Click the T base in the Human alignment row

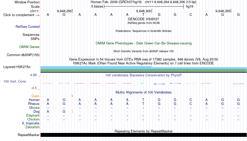click(143, 100)
